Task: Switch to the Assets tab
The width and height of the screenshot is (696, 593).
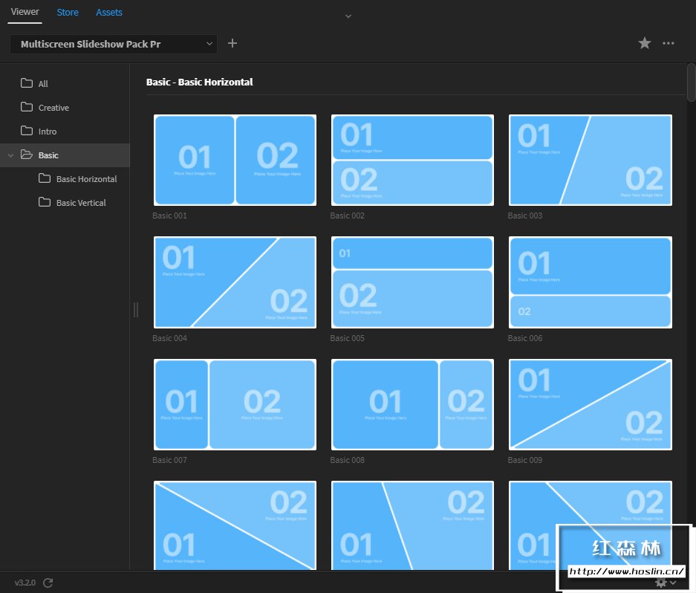Action: [x=109, y=13]
